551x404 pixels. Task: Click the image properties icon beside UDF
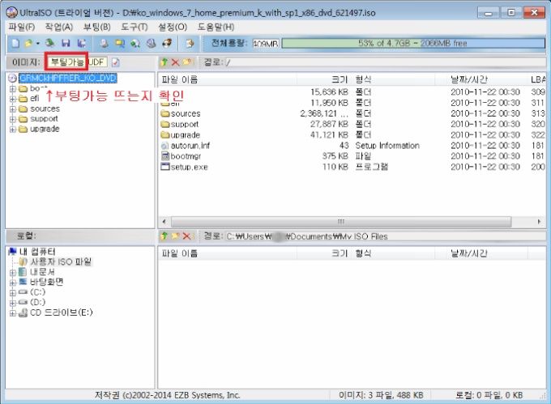point(116,62)
